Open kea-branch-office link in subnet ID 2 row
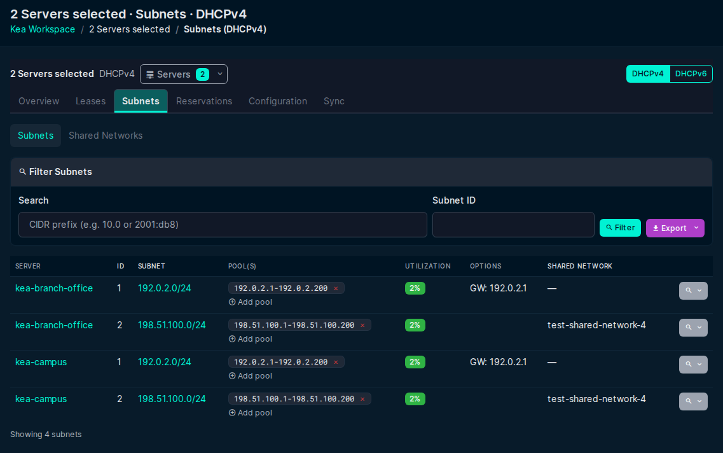The width and height of the screenshot is (723, 453). 54,325
